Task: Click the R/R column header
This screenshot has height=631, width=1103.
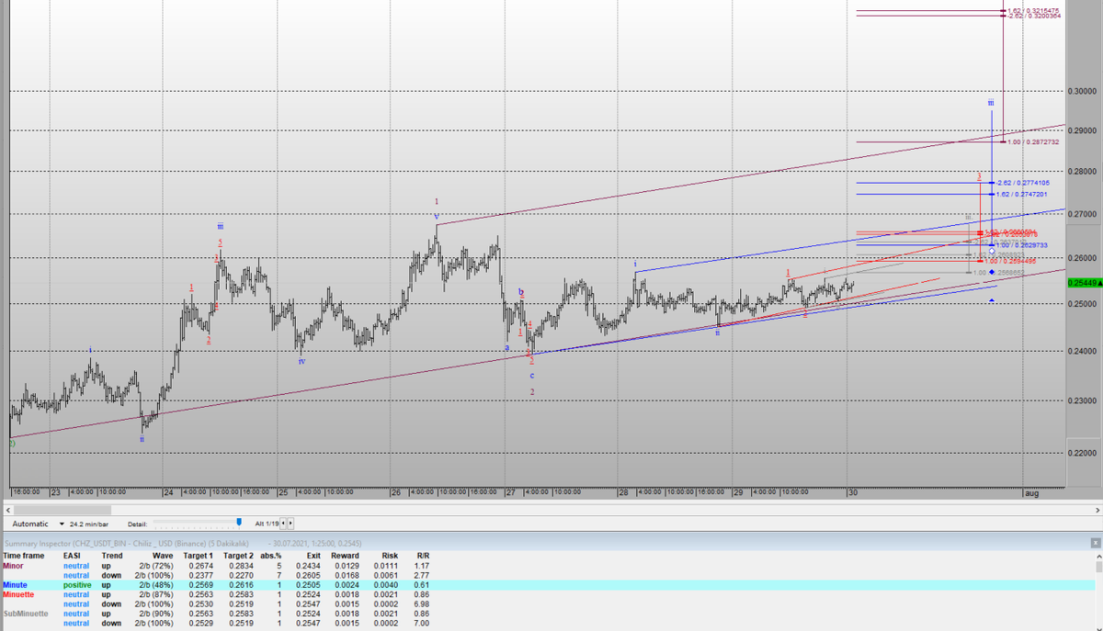Action: [423, 556]
